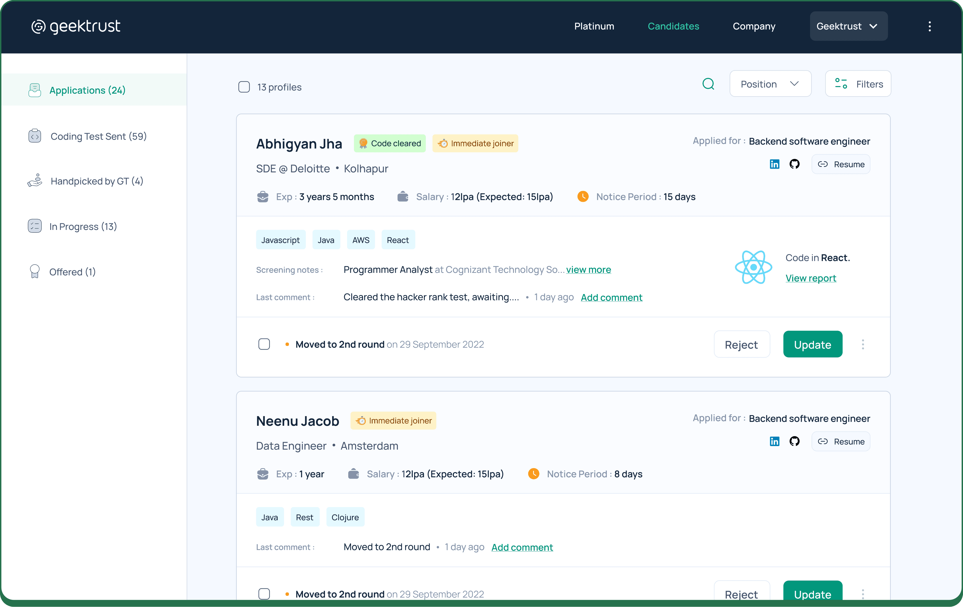
Task: Switch to the Candidates nav tab
Action: click(x=674, y=26)
